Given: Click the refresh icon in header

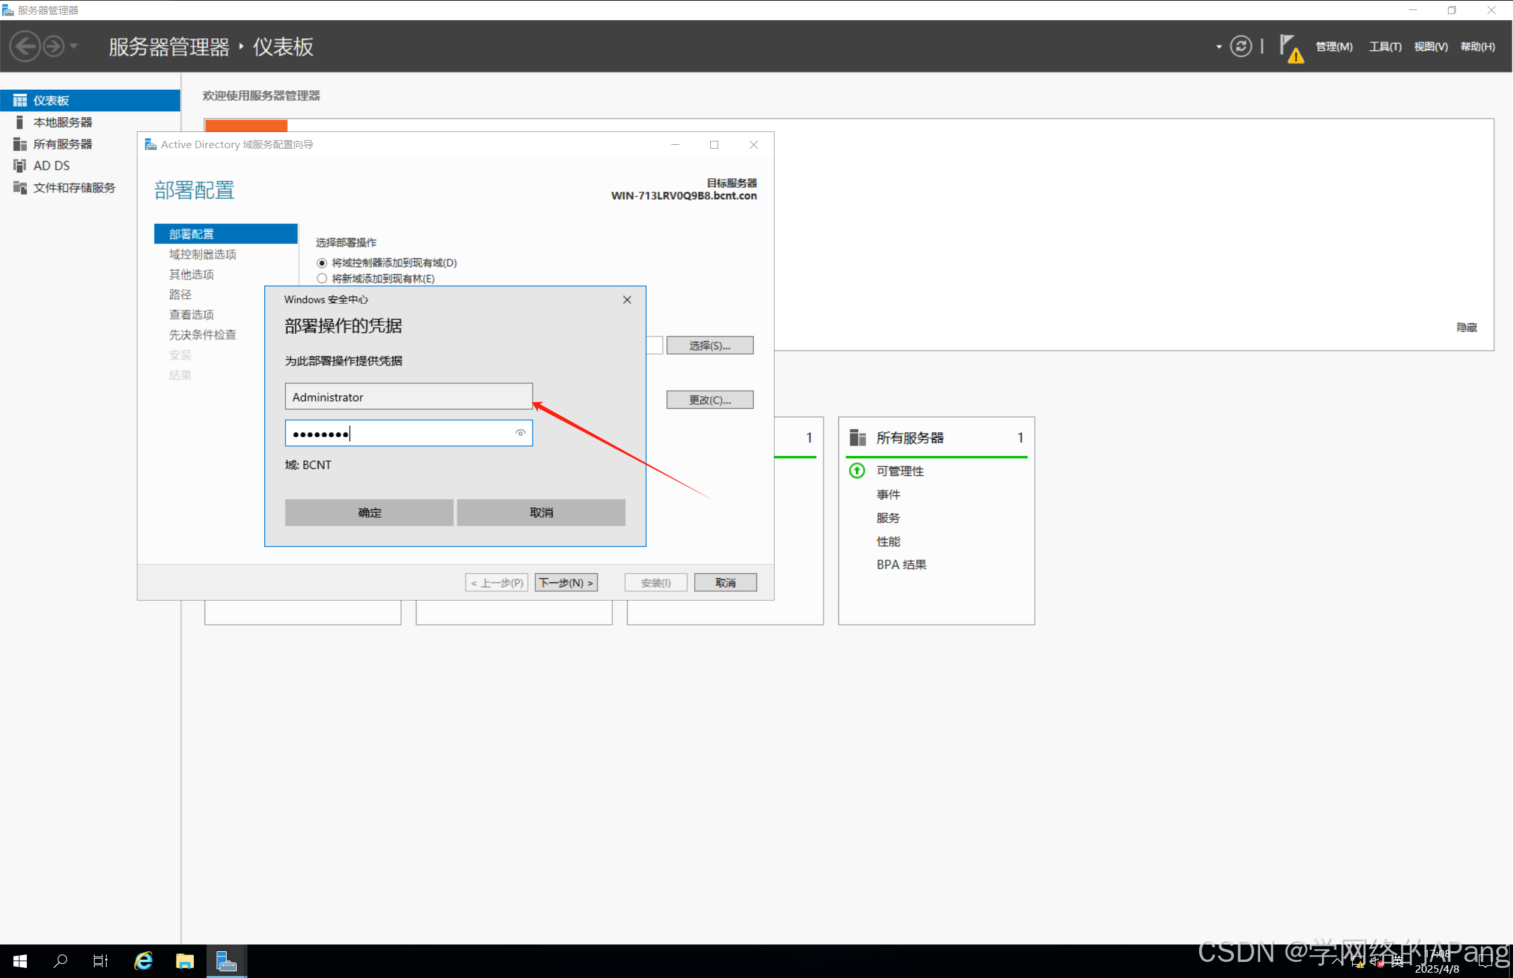Looking at the screenshot, I should click(1240, 46).
